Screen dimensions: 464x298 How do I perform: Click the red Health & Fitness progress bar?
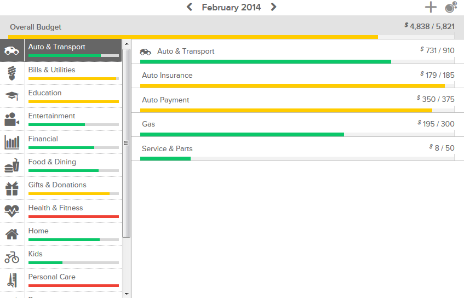(x=73, y=216)
